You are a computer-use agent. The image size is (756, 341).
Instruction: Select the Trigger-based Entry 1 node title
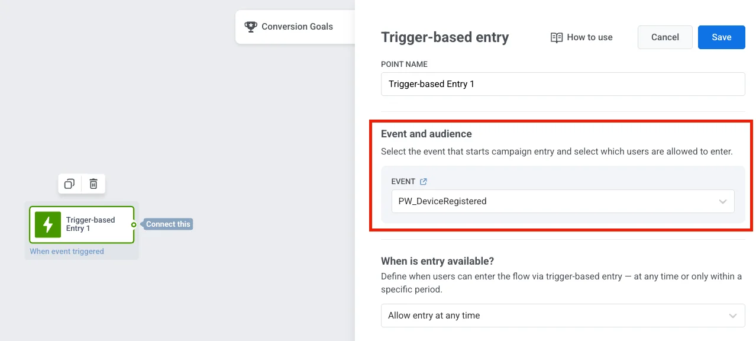click(91, 224)
